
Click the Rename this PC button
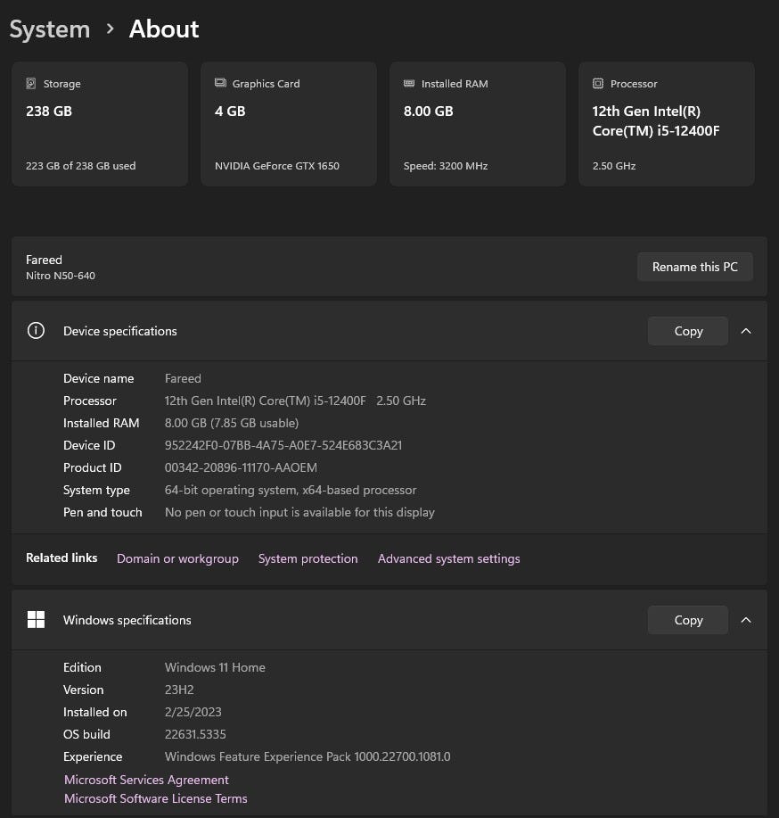694,267
